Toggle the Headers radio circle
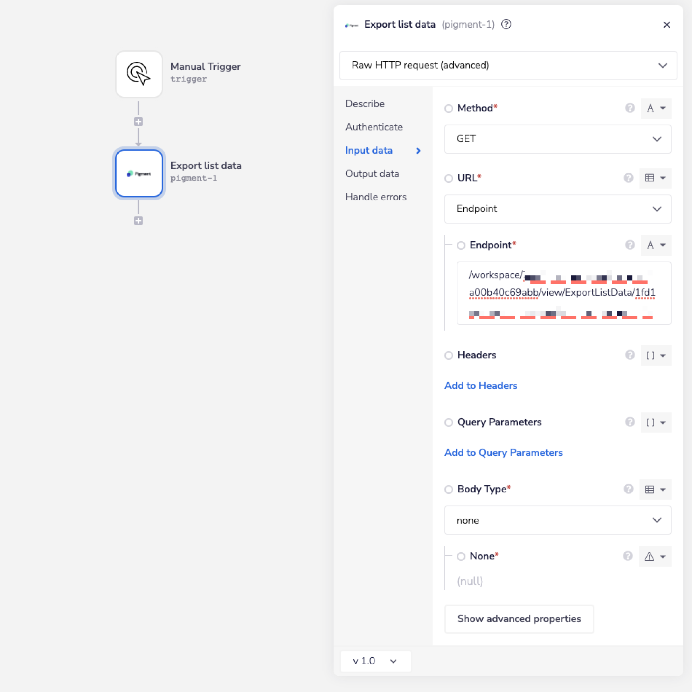 click(x=448, y=355)
